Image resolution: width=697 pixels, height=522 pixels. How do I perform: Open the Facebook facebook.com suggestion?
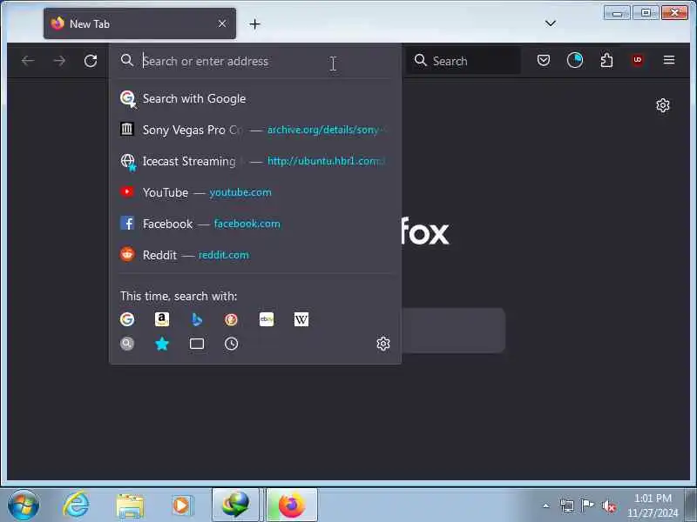[255, 224]
